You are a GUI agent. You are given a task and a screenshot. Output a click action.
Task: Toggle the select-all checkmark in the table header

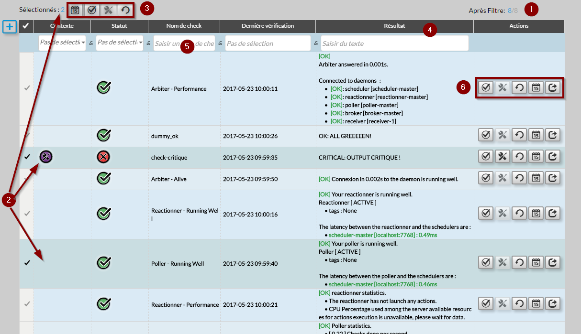(26, 26)
